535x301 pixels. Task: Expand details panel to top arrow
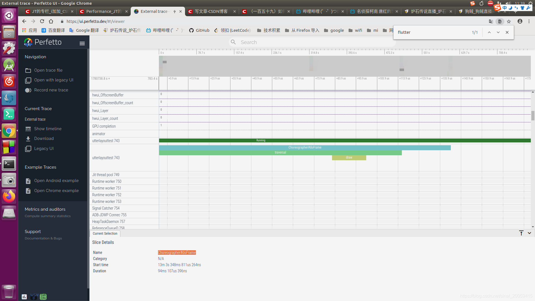coord(521,233)
